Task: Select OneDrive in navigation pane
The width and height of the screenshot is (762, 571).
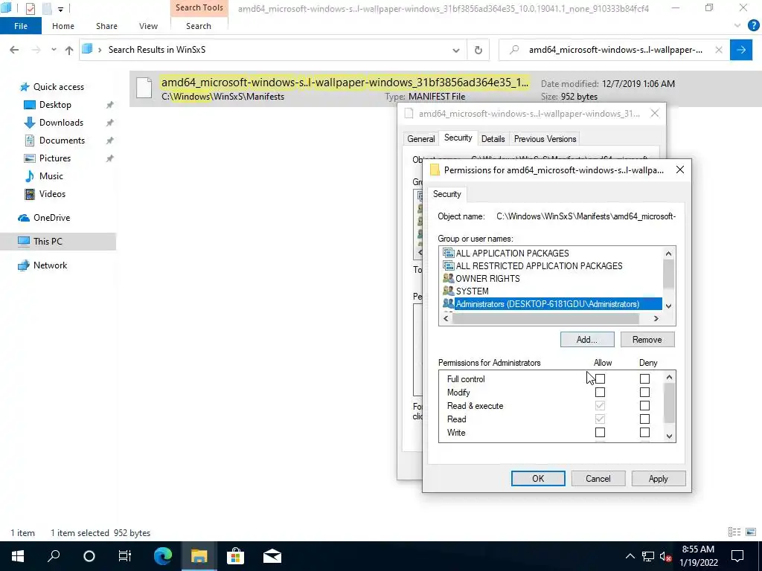Action: [51, 218]
